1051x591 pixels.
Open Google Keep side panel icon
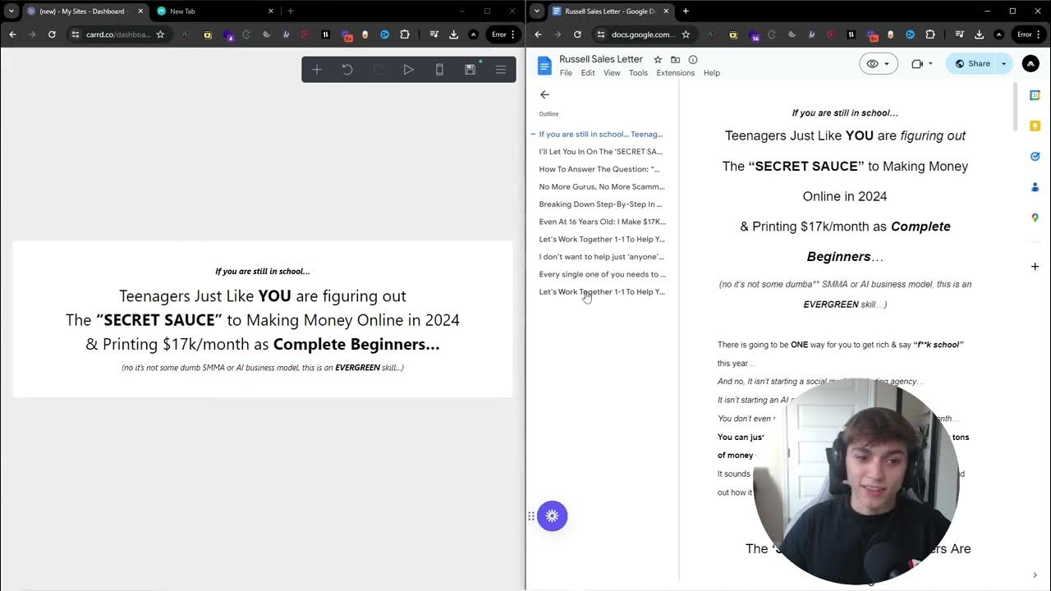coord(1035,126)
